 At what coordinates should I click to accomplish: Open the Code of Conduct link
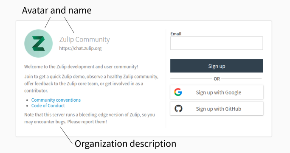tap(48, 106)
